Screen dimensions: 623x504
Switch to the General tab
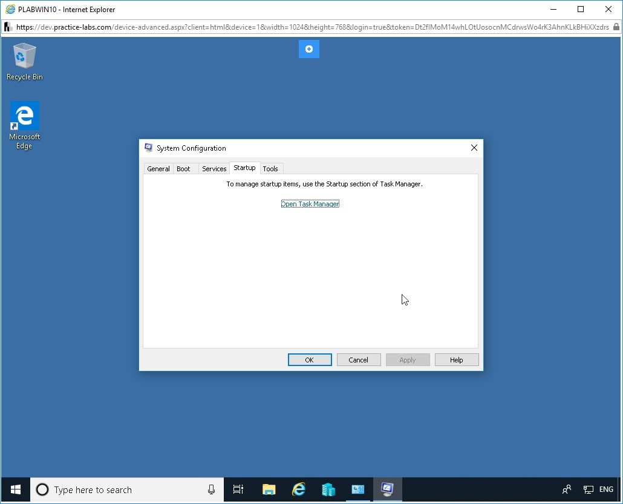coord(158,169)
